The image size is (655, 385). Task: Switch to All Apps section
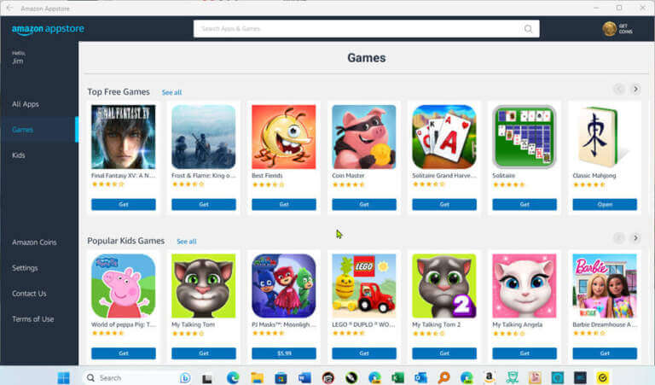coord(26,104)
